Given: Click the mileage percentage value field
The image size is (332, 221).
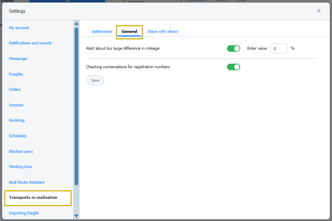Looking at the screenshot, I should point(278,48).
